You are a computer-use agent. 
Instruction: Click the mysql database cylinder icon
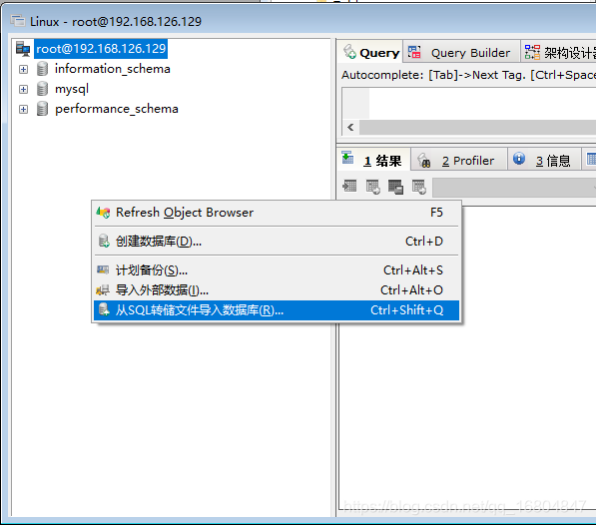(x=42, y=89)
